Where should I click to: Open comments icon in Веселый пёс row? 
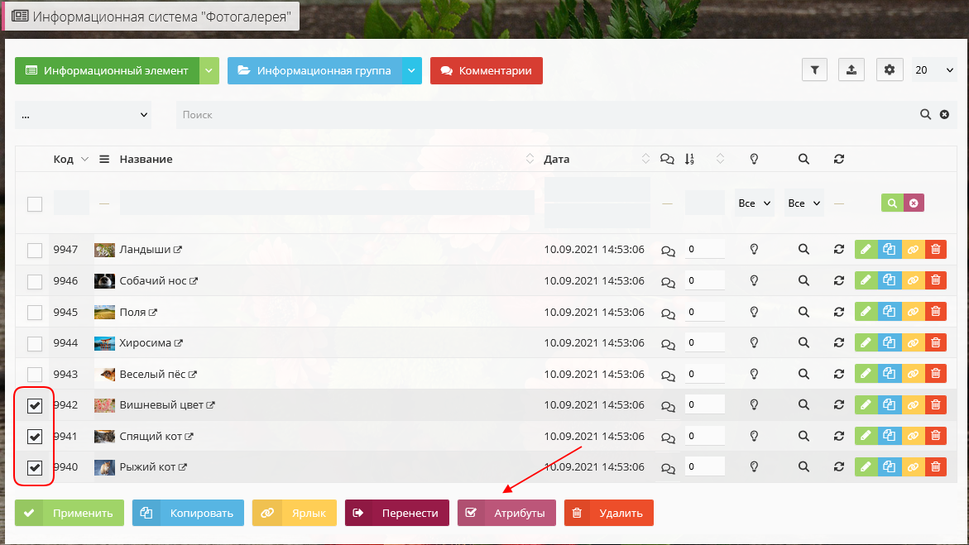click(x=667, y=375)
